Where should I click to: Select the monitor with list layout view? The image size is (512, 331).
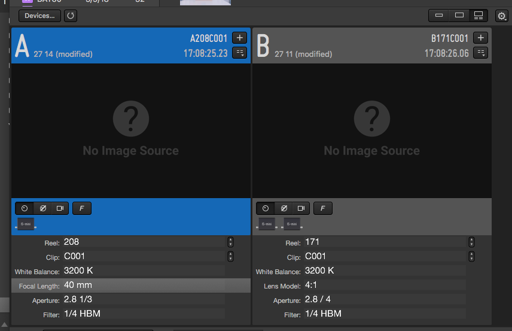[x=479, y=16]
